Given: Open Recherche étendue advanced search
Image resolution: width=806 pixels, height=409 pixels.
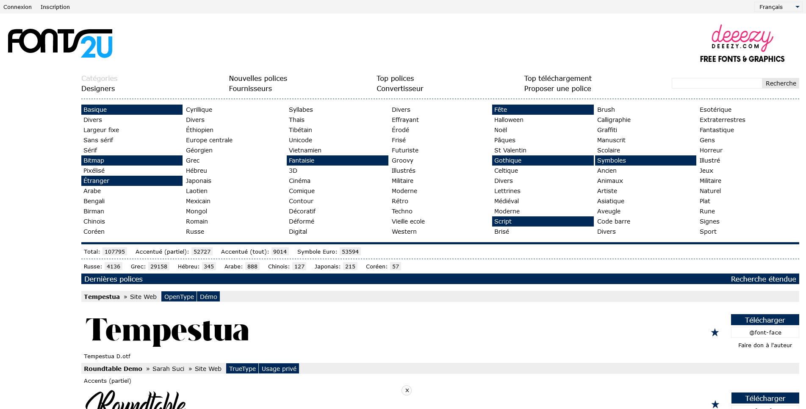Looking at the screenshot, I should (763, 279).
